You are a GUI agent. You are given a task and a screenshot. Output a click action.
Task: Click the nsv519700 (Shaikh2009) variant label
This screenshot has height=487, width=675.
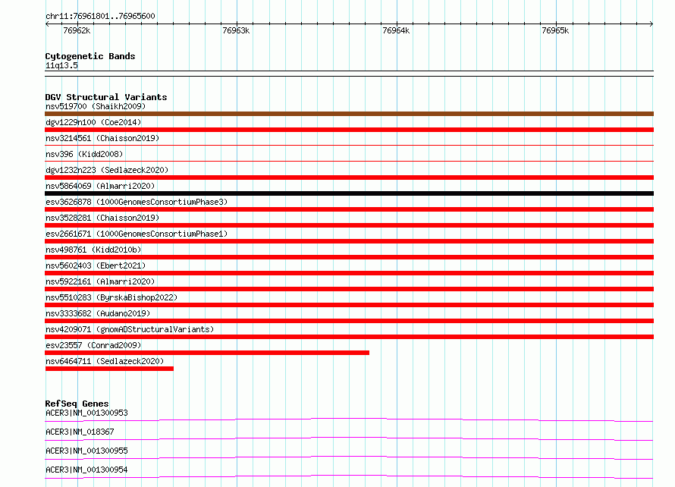[x=96, y=106]
